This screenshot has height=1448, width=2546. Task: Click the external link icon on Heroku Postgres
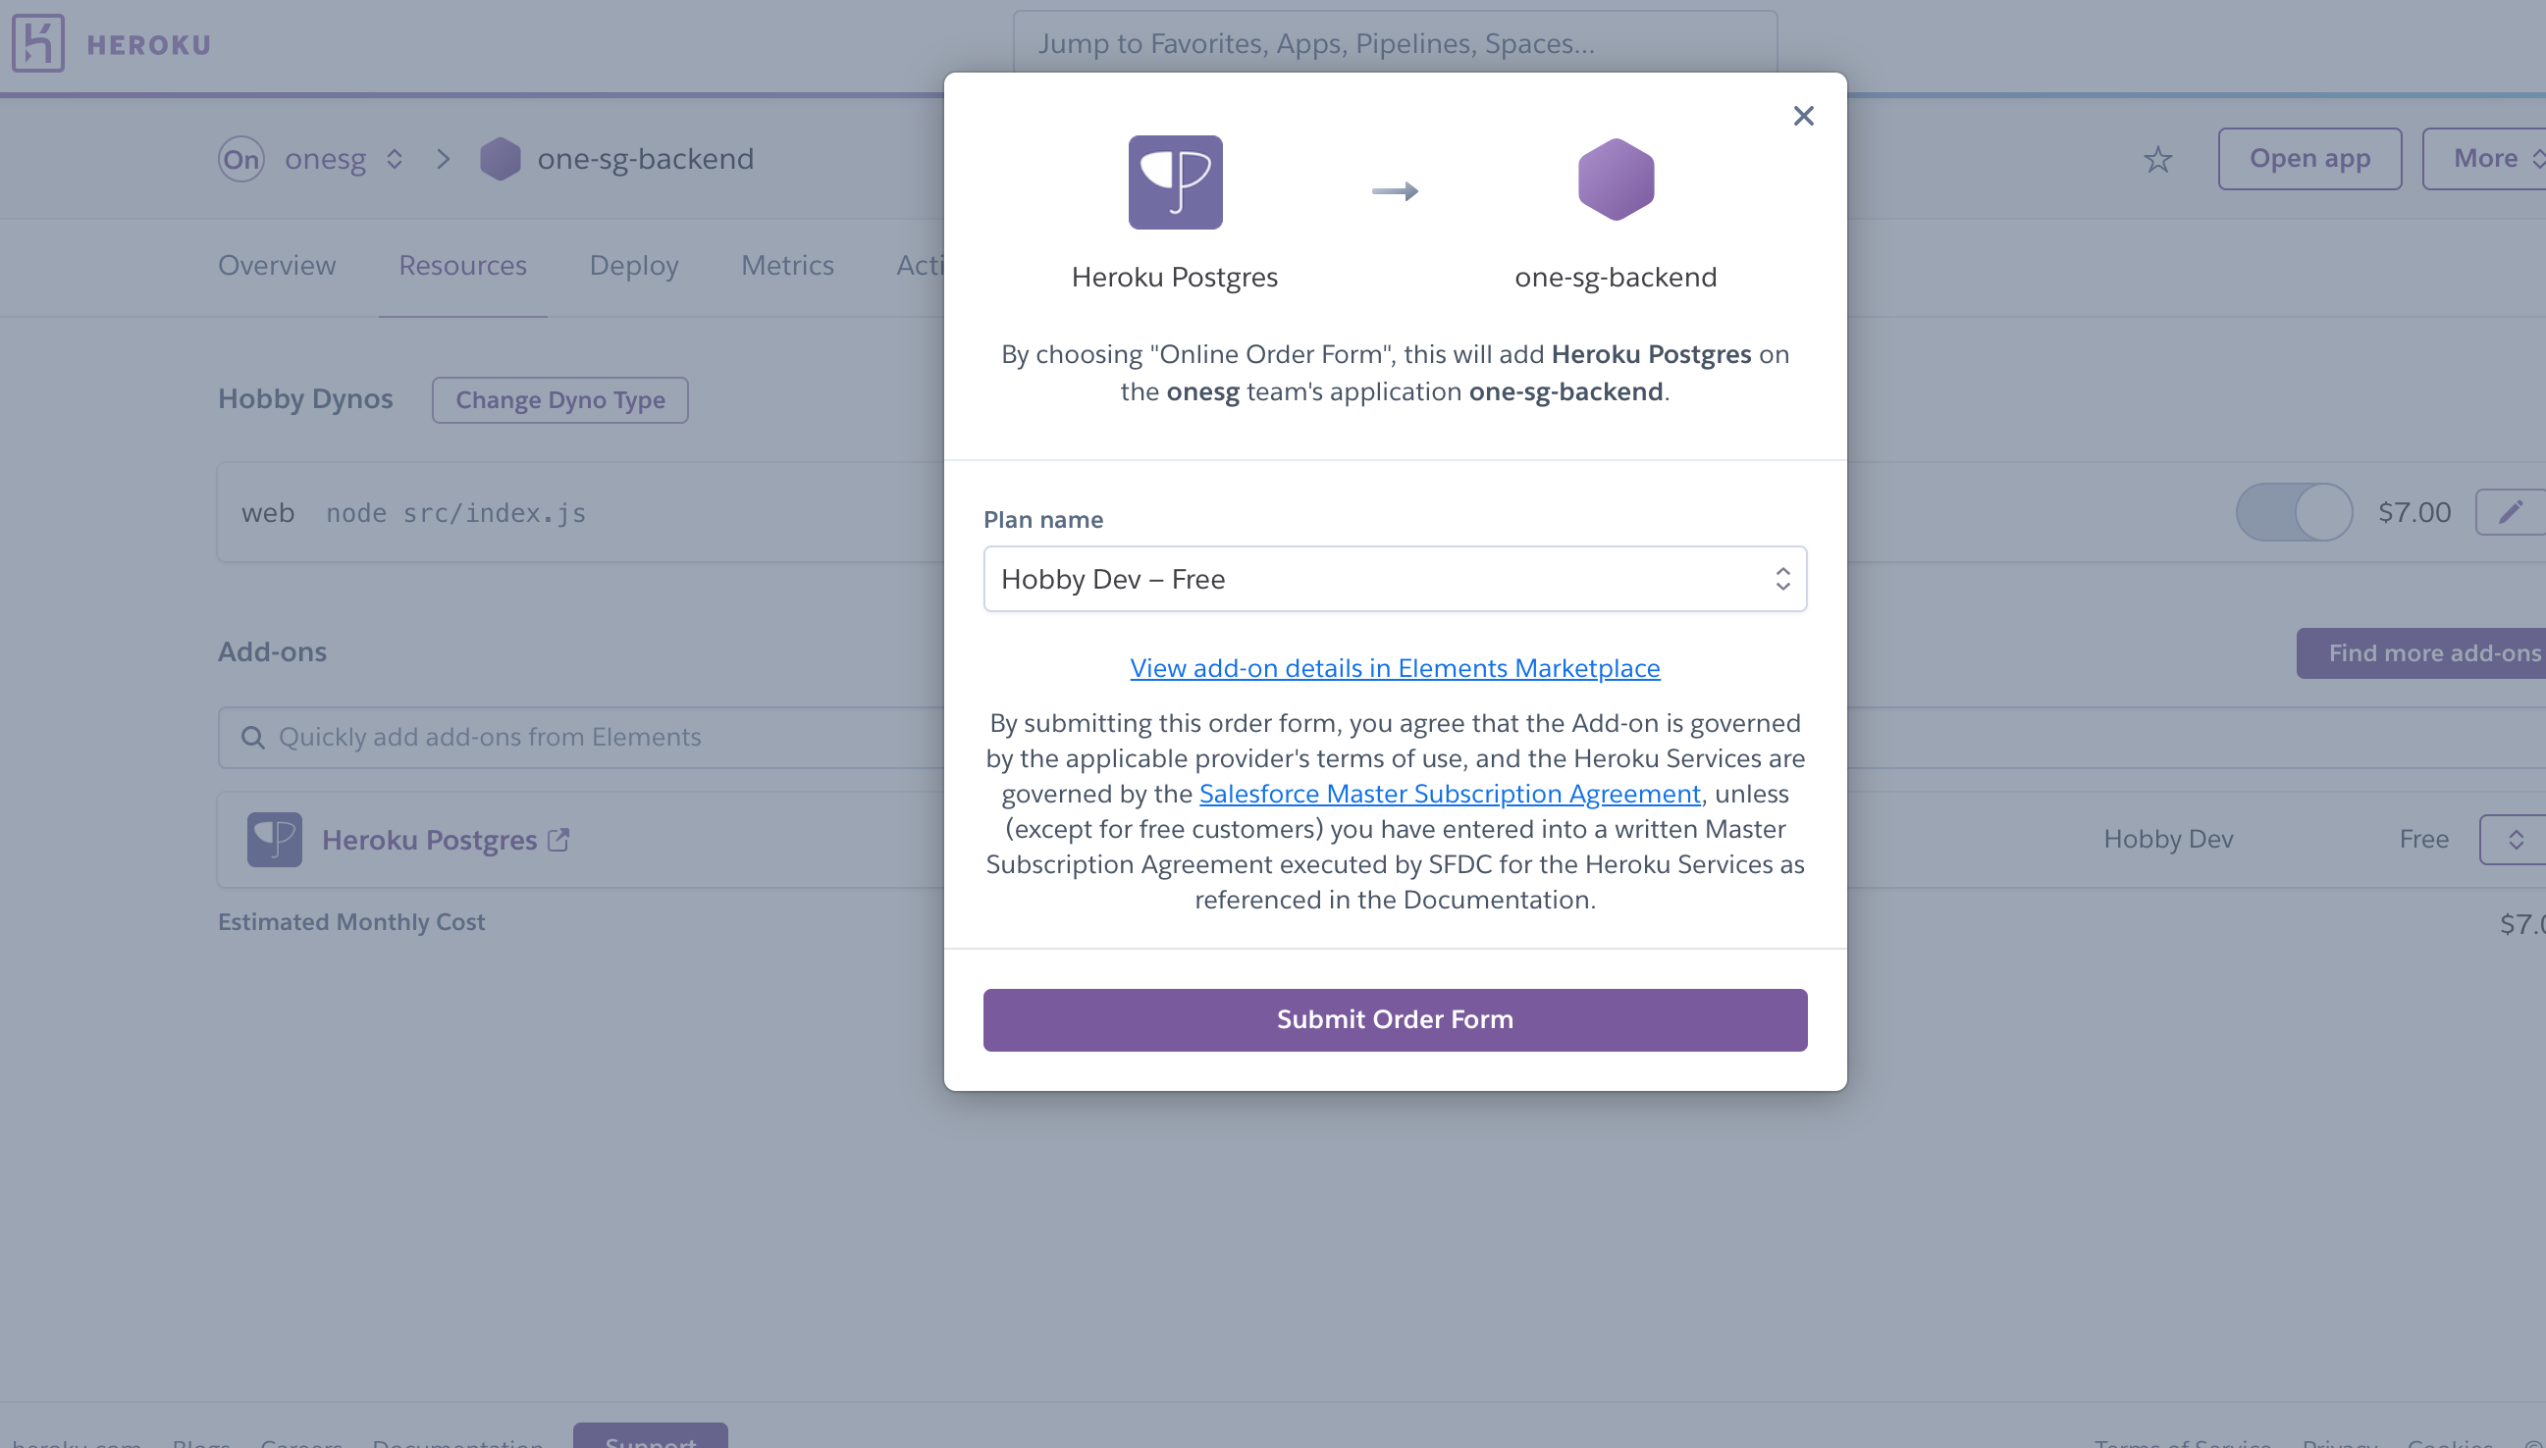[x=561, y=840]
